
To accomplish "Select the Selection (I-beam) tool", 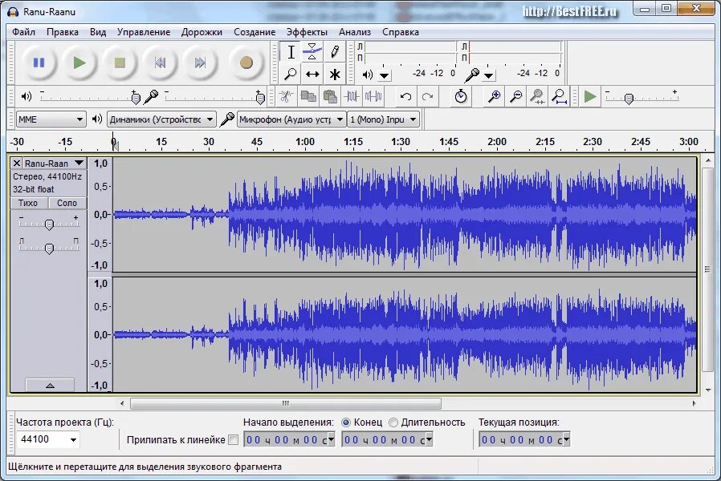I will tap(291, 52).
